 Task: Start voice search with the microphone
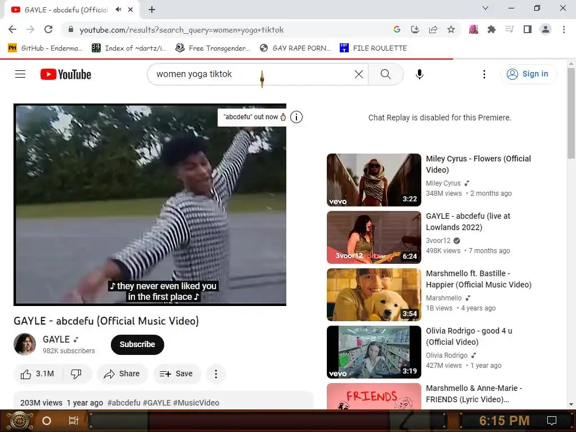coord(420,74)
